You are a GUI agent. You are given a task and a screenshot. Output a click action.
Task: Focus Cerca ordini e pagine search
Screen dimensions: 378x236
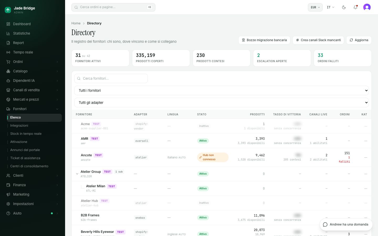(113, 7)
